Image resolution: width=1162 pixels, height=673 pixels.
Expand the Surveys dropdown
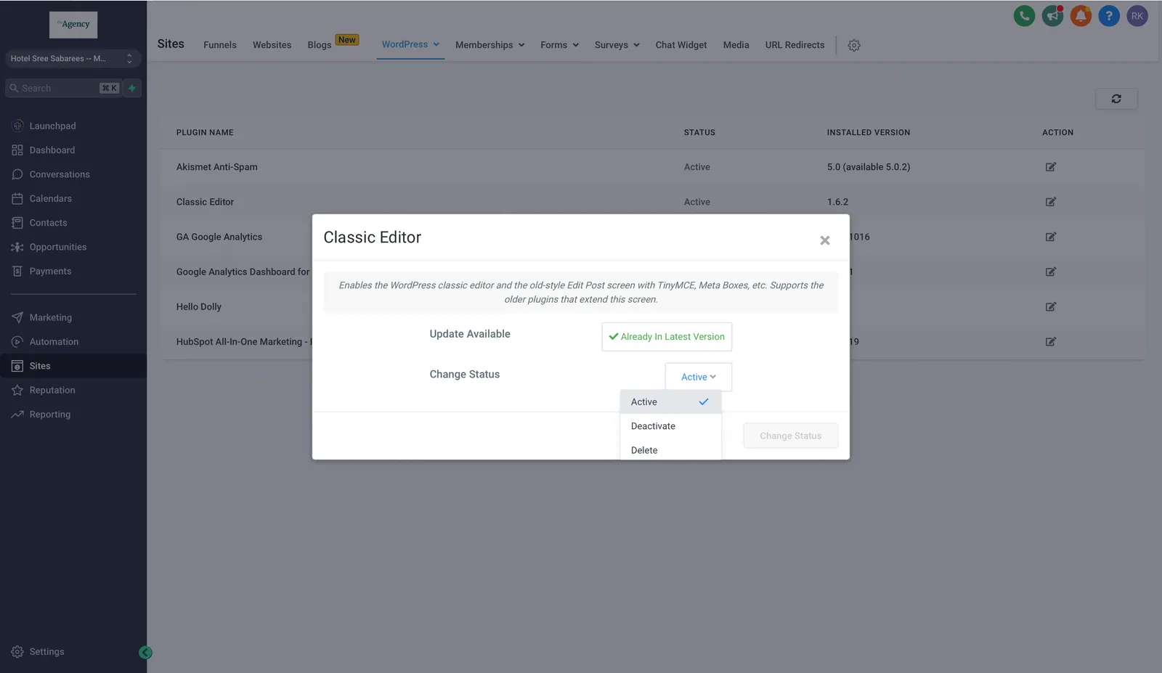[617, 45]
